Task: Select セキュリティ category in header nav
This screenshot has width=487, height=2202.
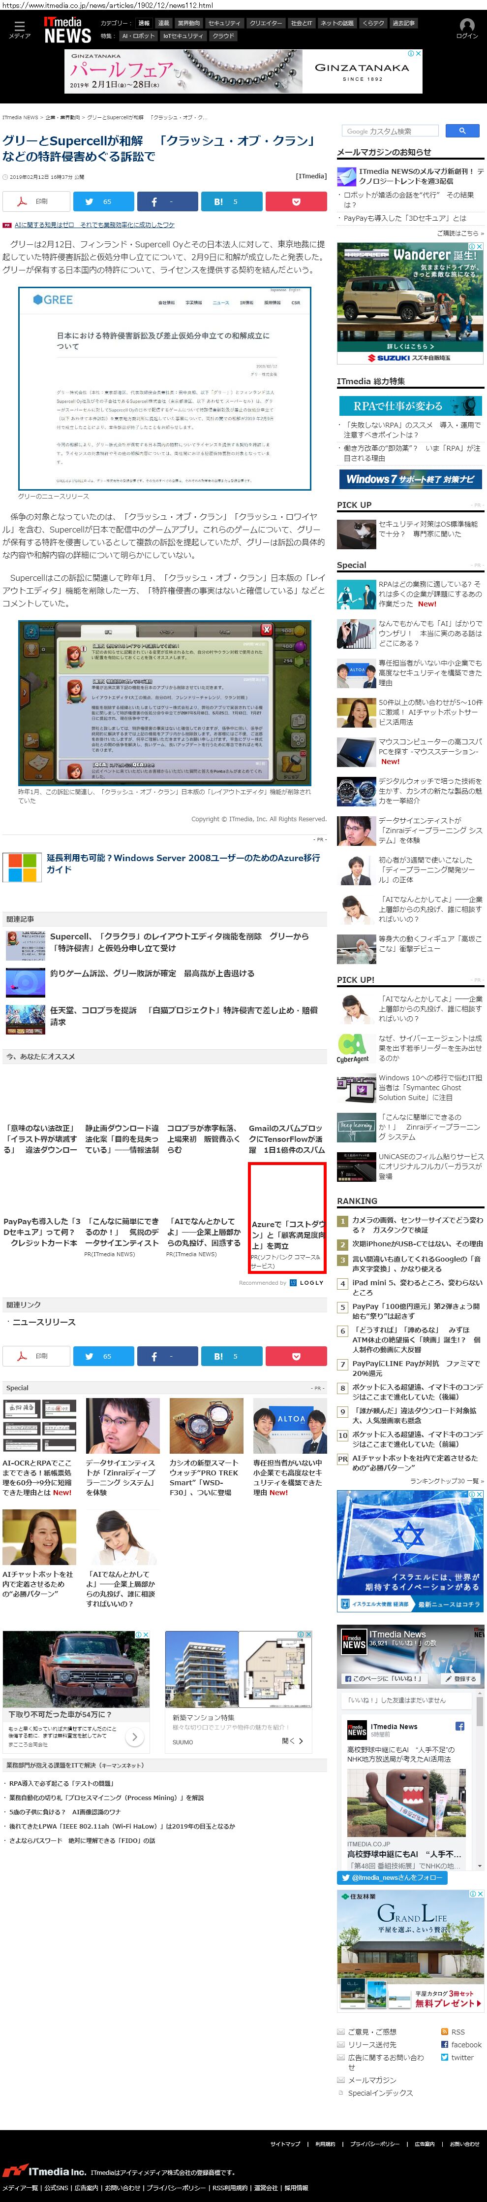Action: pos(224,23)
